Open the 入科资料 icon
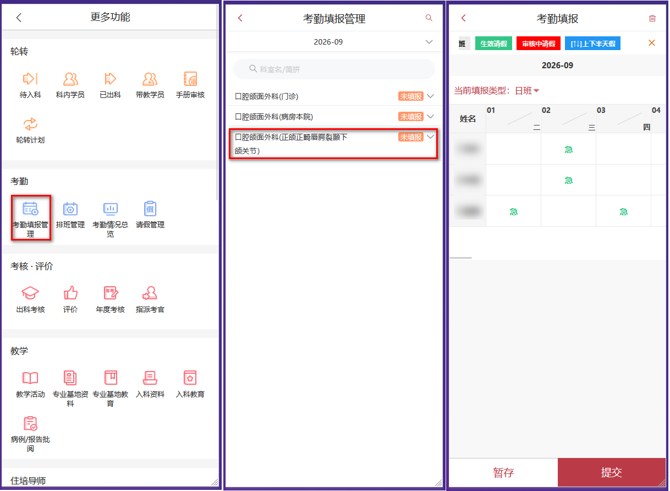The width and height of the screenshot is (670, 491). [150, 378]
